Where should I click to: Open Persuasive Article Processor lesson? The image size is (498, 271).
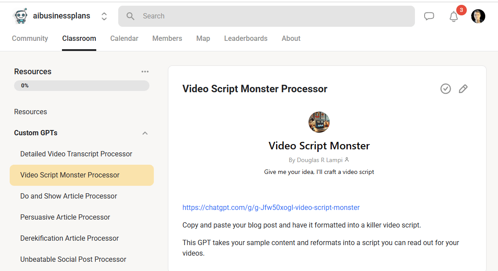pyautogui.click(x=65, y=217)
